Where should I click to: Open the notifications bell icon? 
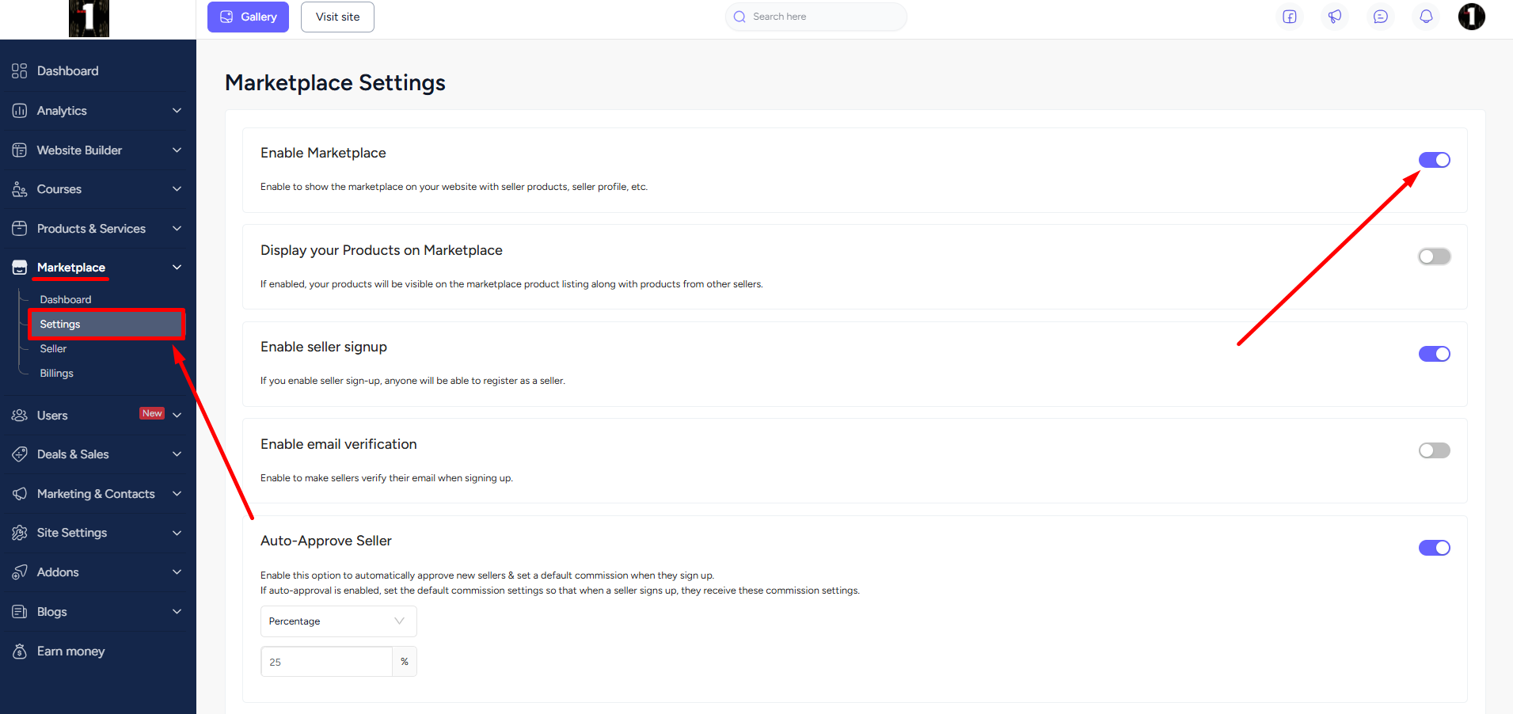[1426, 17]
